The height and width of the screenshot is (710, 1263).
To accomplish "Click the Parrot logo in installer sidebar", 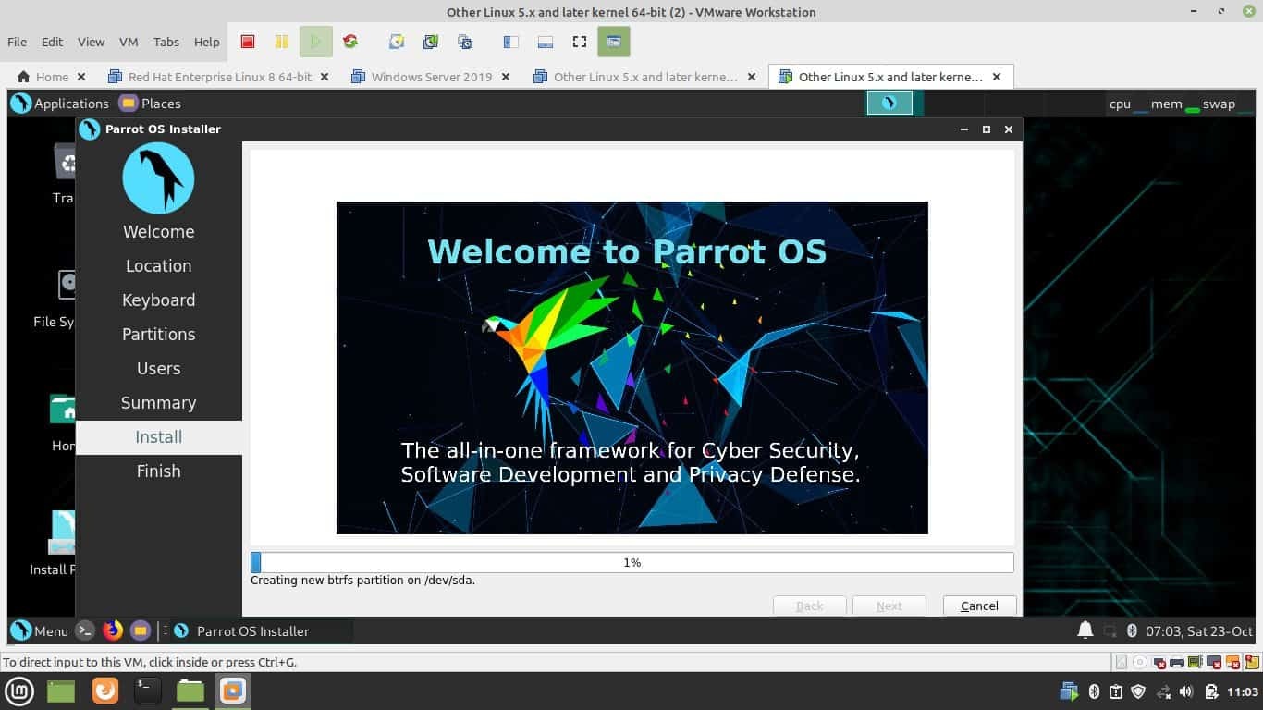I will point(158,178).
